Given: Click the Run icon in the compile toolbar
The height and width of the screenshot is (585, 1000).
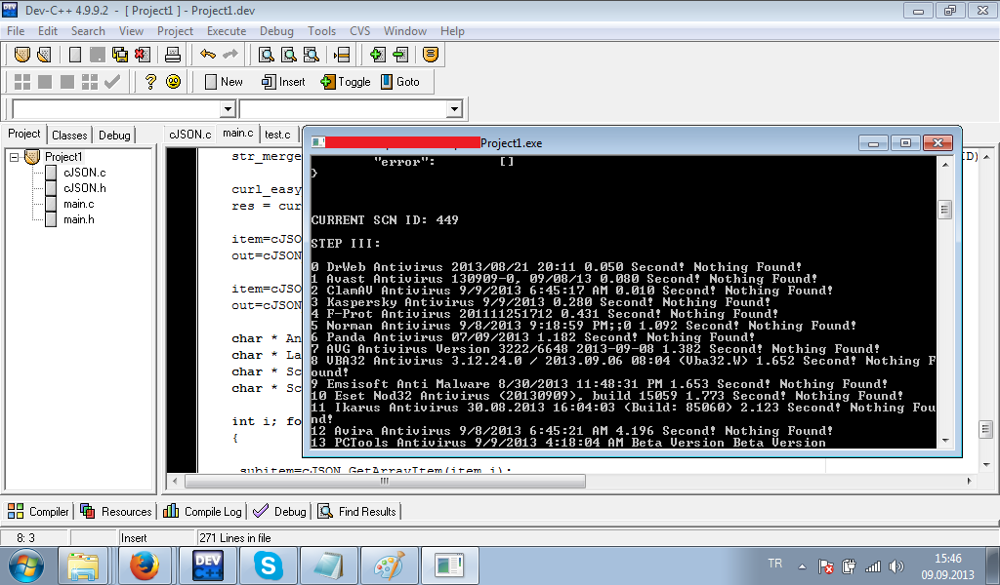Looking at the screenshot, I should tap(45, 82).
